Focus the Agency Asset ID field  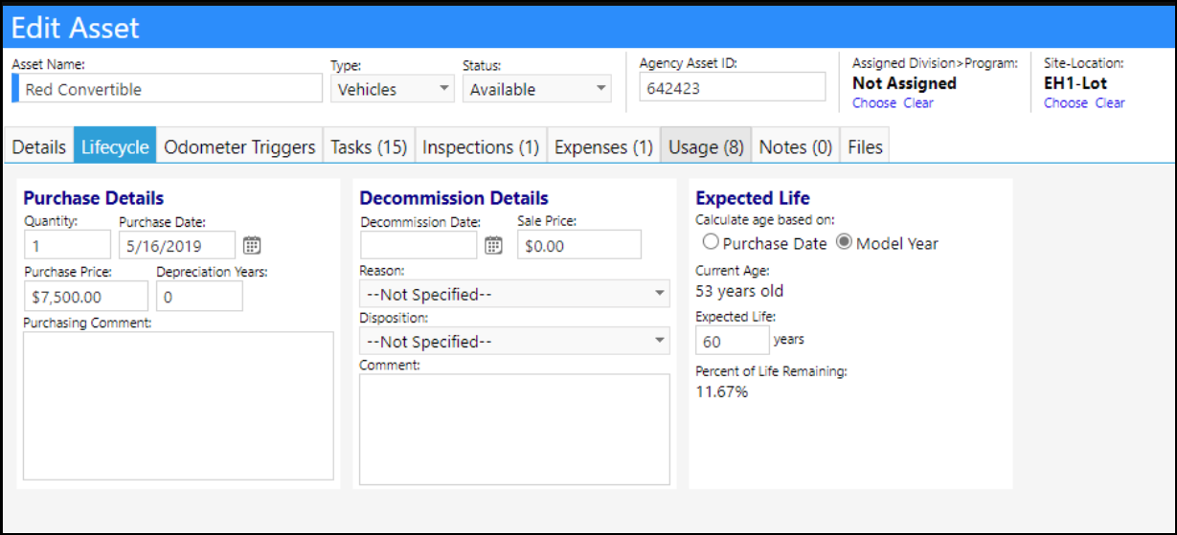click(733, 86)
